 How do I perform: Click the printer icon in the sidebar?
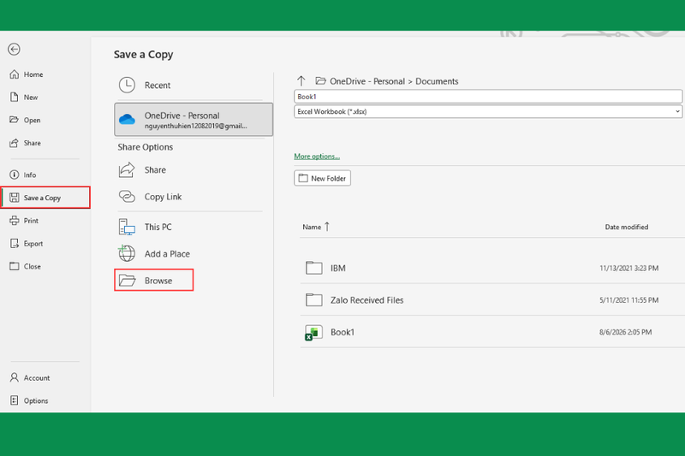pyautogui.click(x=15, y=221)
